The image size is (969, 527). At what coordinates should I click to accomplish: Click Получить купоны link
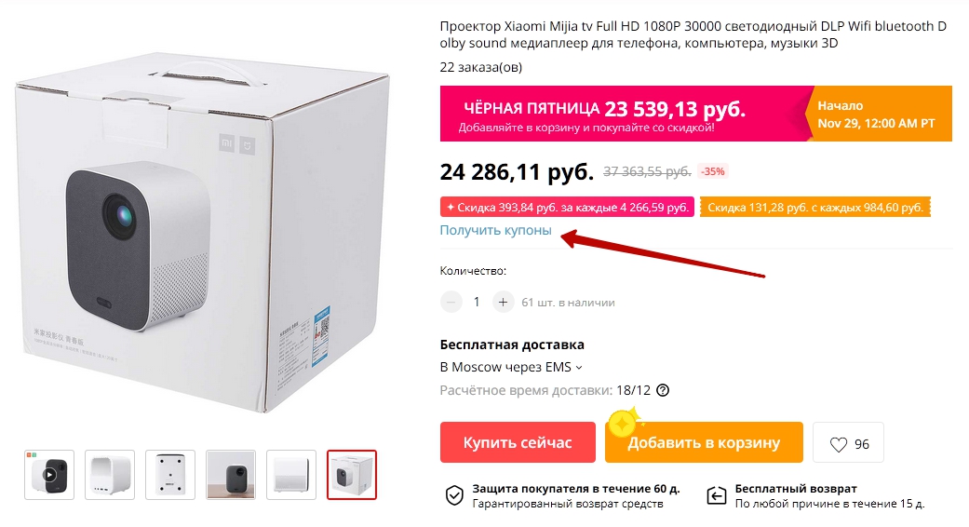pyautogui.click(x=495, y=231)
